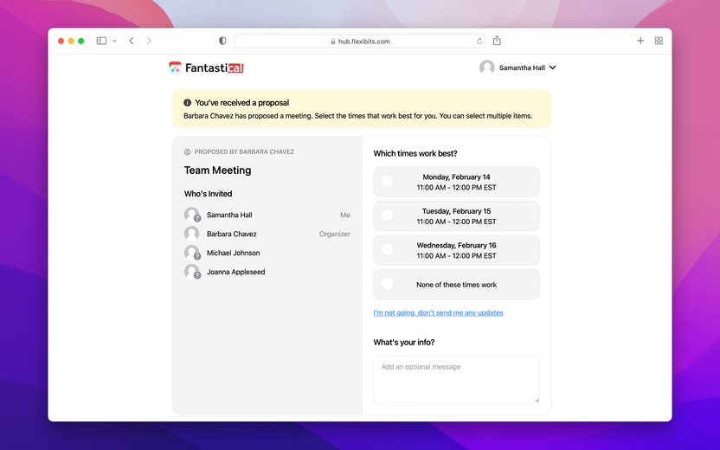Click Barbara Chavez's avatar in invited list

pyautogui.click(x=192, y=234)
